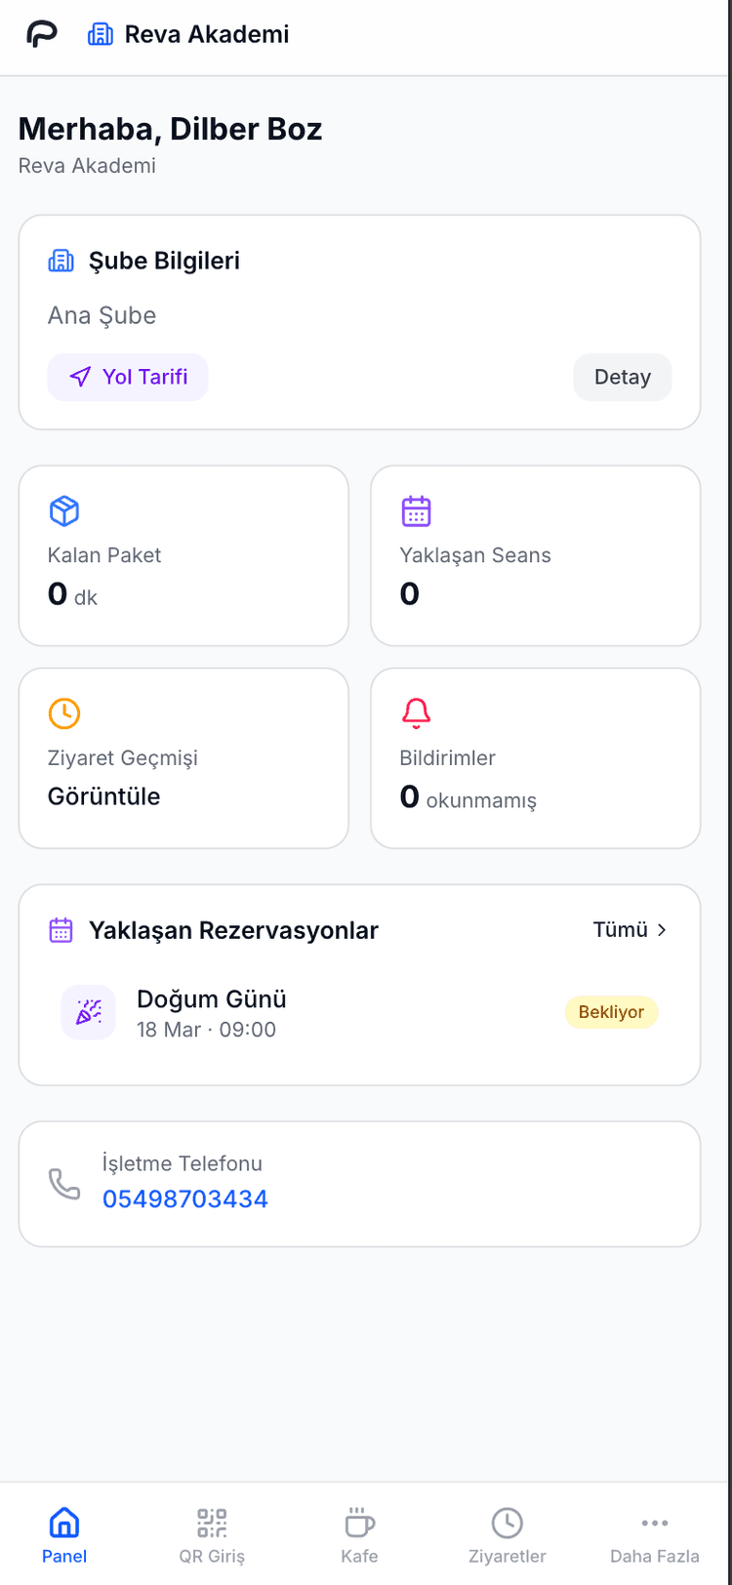Tap the Kafe cup icon
732x1585 pixels.
[359, 1522]
